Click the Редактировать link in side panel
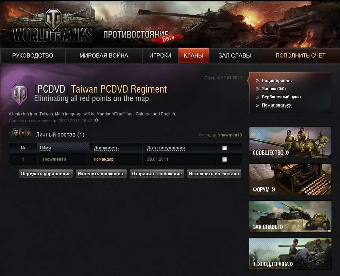Image resolution: width=340 pixels, height=276 pixels. [276, 81]
